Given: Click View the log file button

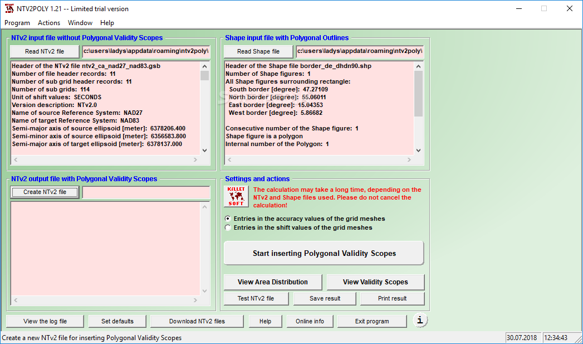Looking at the screenshot, I should [45, 321].
